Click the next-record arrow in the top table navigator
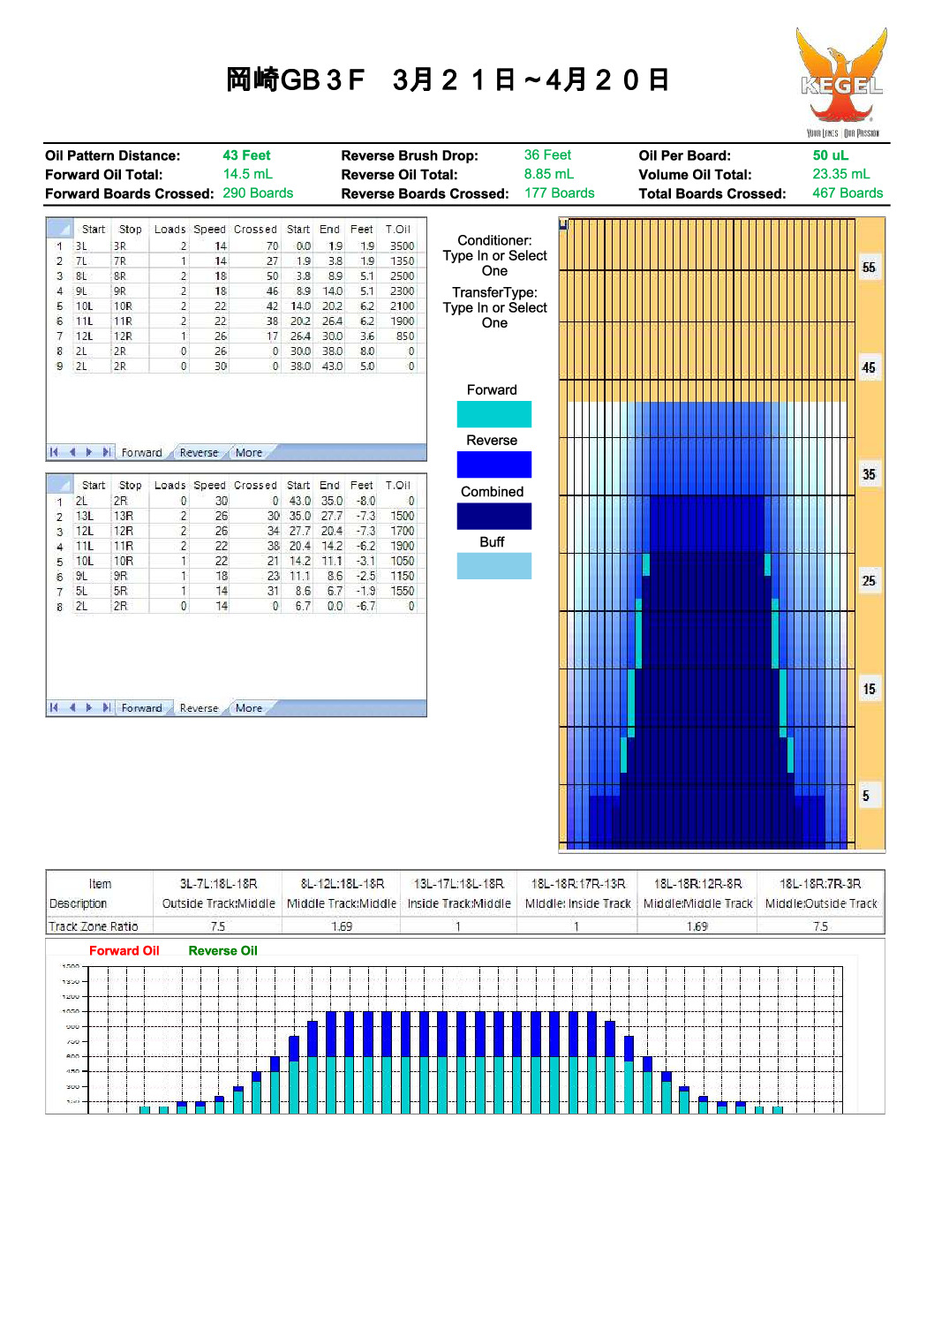 [89, 452]
